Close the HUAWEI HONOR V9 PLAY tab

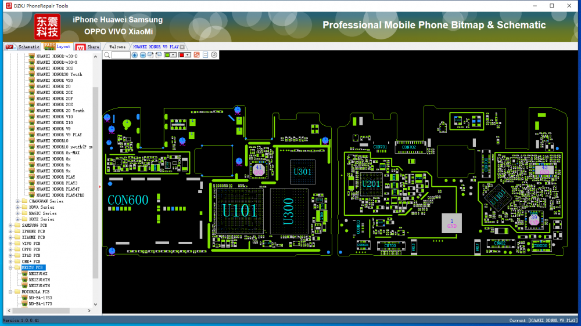coord(182,46)
